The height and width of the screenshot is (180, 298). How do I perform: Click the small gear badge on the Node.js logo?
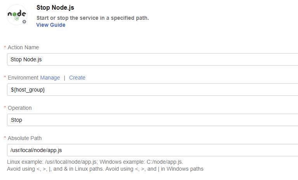pyautogui.click(x=24, y=22)
